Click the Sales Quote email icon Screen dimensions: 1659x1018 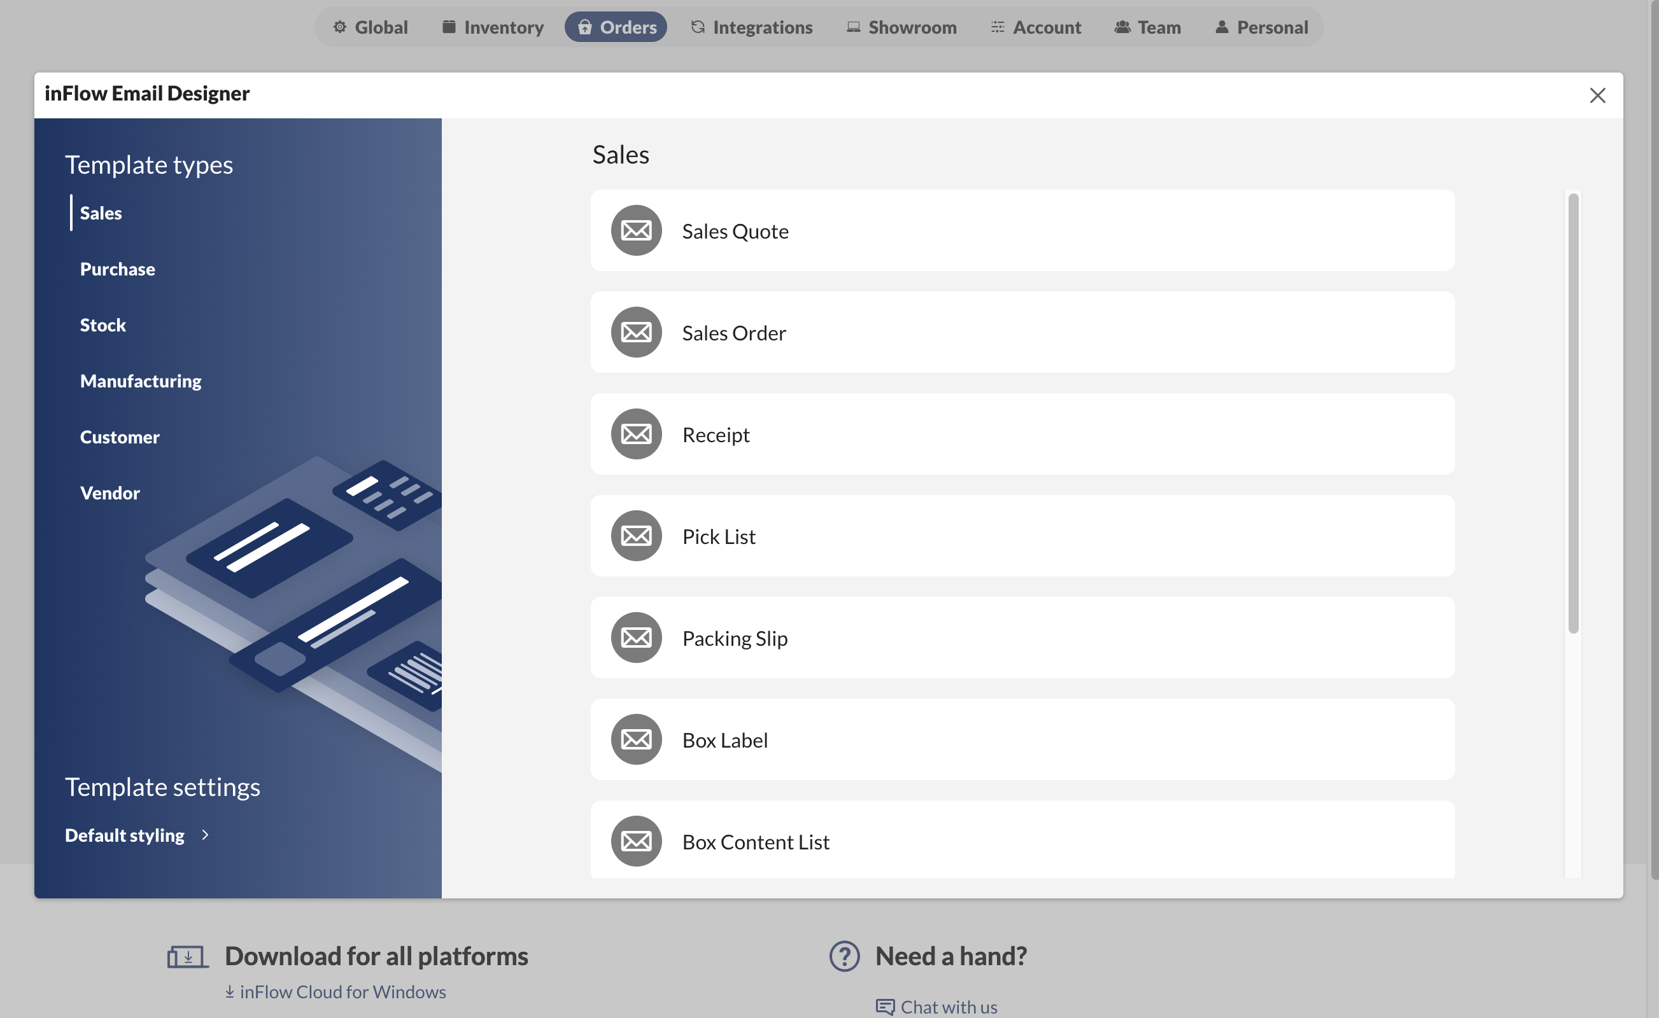click(x=635, y=230)
